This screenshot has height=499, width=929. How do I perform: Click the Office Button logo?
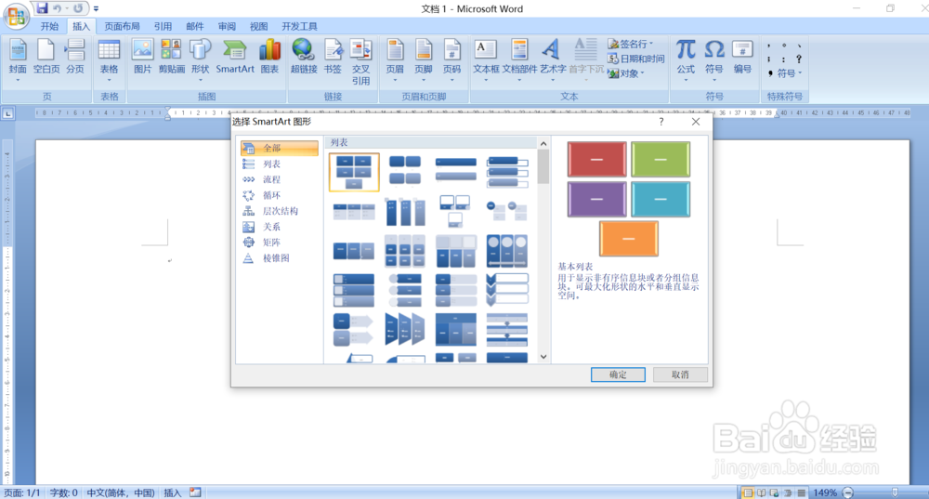[x=17, y=16]
